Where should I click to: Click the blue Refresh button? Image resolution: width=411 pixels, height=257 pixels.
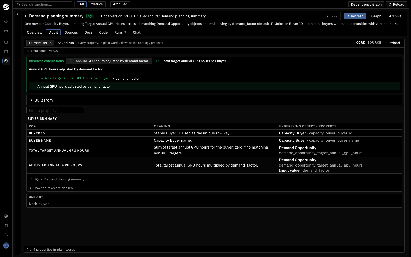tap(355, 16)
